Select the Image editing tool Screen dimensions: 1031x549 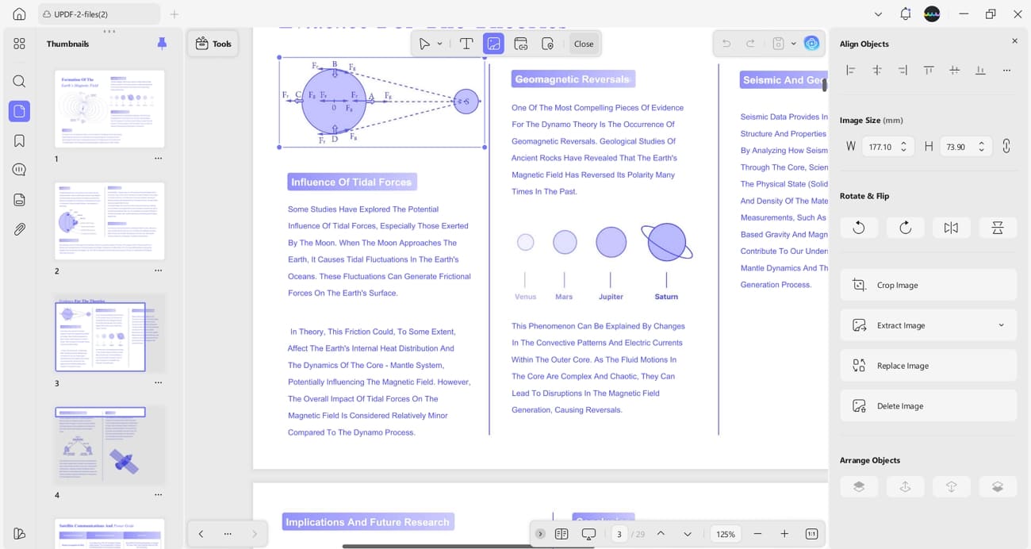(493, 44)
